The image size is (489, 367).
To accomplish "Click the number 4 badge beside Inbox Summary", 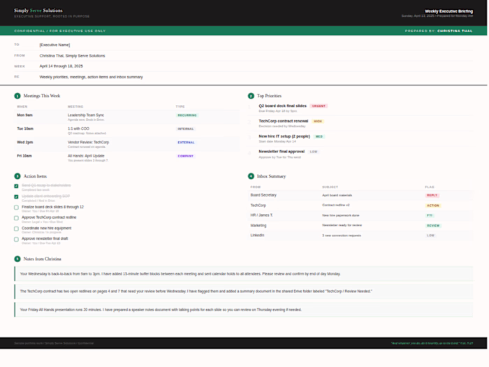I will pyautogui.click(x=251, y=176).
